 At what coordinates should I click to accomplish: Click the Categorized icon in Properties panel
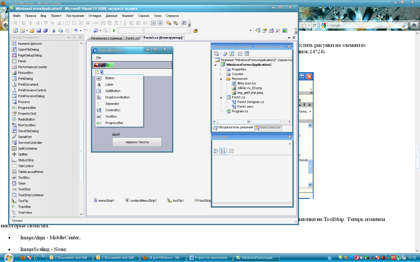[216, 151]
